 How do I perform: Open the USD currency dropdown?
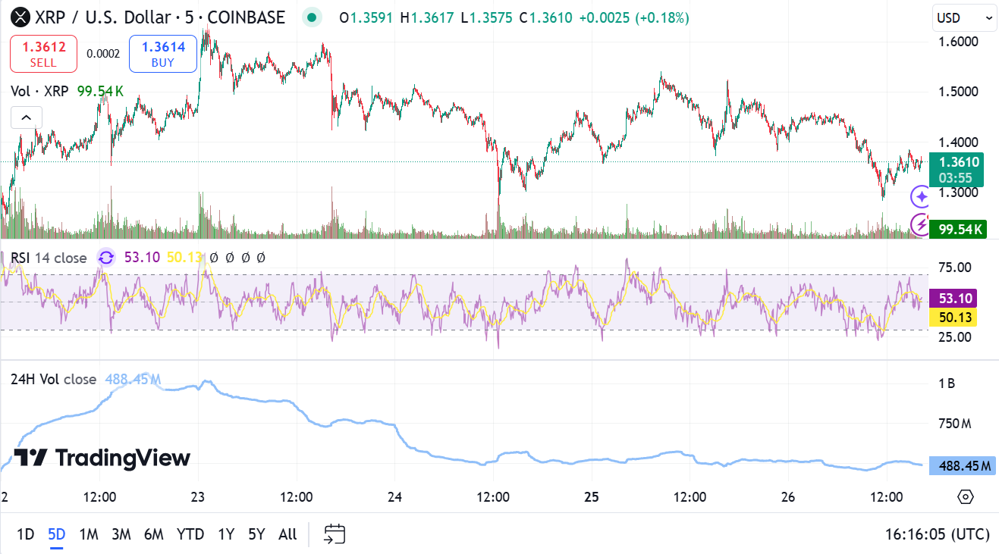(x=964, y=17)
